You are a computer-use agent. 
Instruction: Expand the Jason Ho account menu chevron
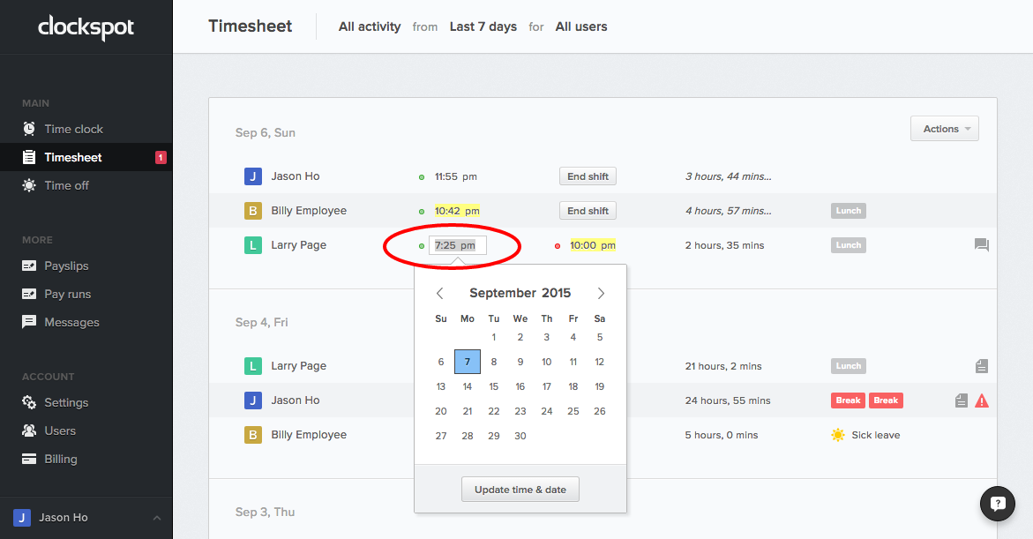[157, 518]
